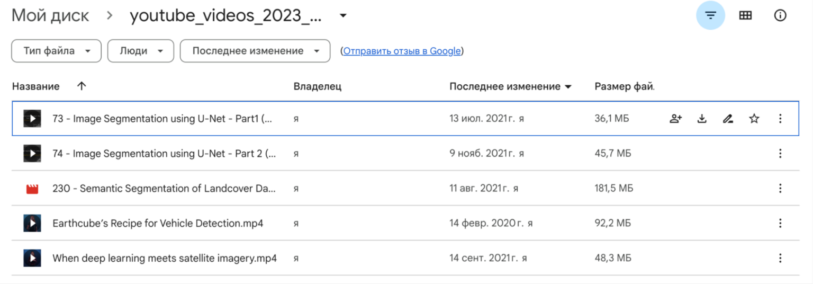813x284 pixels.
Task: Toggle the filter button in top toolbar
Action: click(710, 16)
